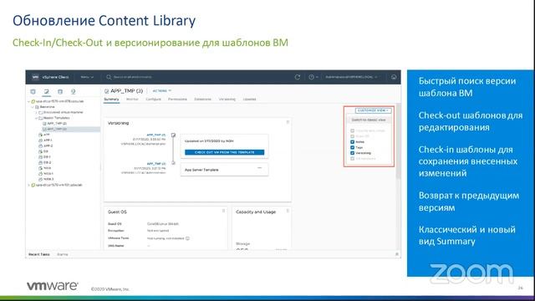Open the Storage inventory icon

point(60,91)
